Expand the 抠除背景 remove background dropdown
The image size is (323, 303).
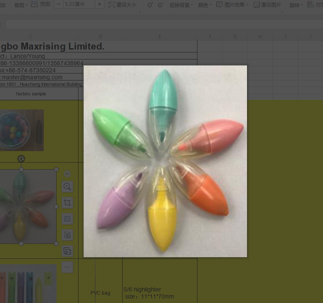pyautogui.click(x=181, y=5)
